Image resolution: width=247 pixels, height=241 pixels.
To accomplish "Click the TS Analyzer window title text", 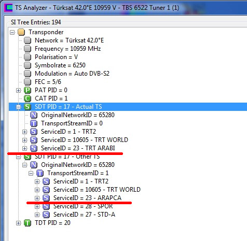I will (x=97, y=8).
